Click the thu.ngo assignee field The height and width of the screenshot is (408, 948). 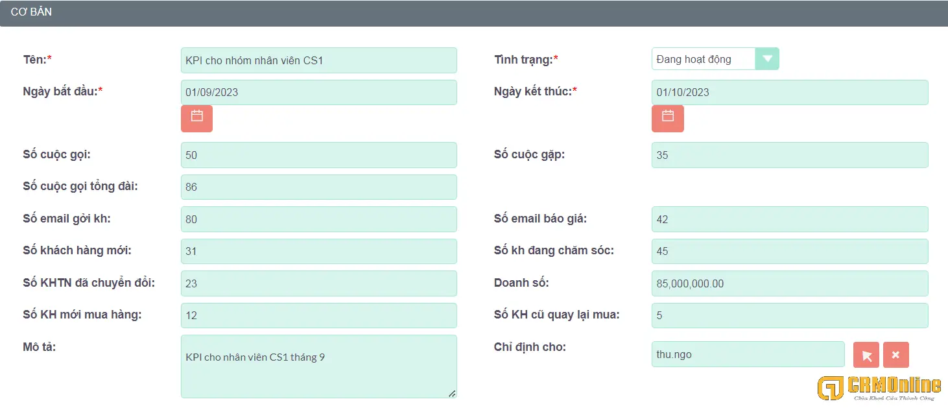click(748, 354)
